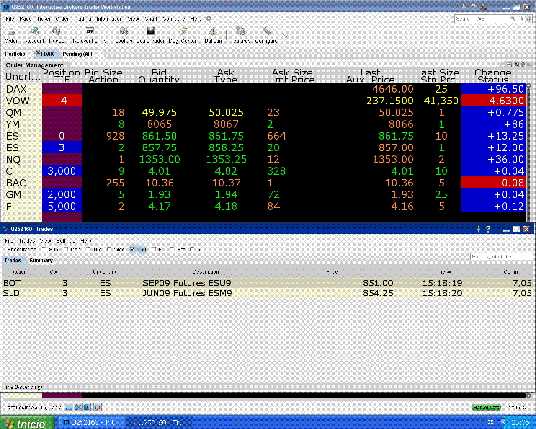Viewport: 536px width, 429px height.
Task: Open the help question mark in TWS title bar
Action: pyautogui.click(x=473, y=7)
